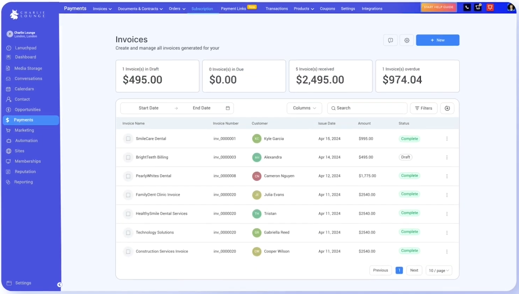Open the Filters button
Image resolution: width=519 pixels, height=294 pixels.
(x=424, y=108)
